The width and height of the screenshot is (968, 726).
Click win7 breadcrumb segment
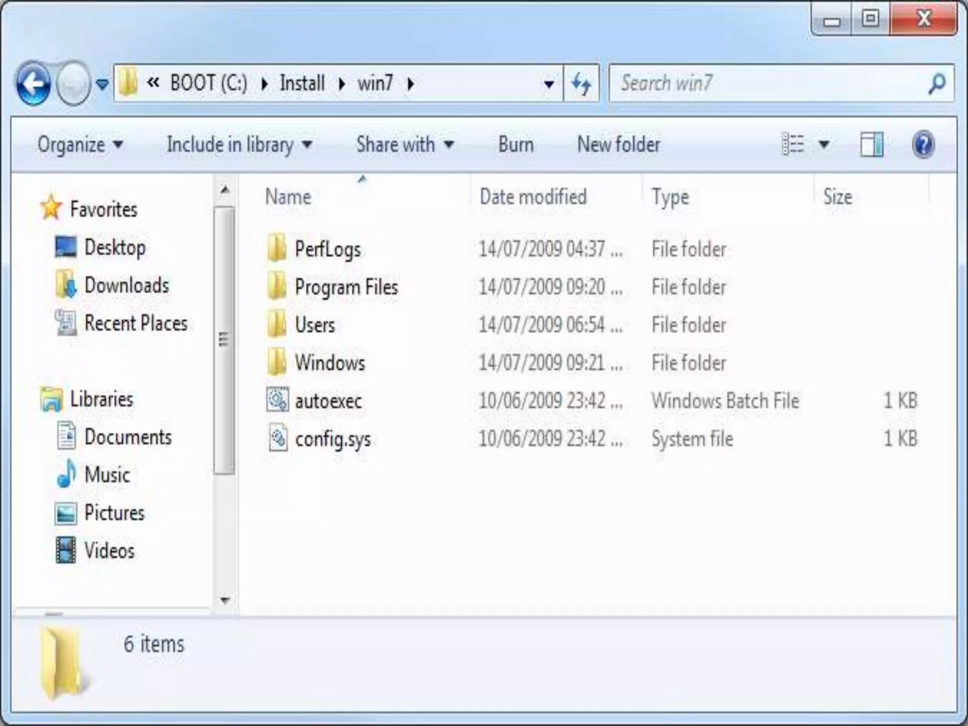click(375, 83)
